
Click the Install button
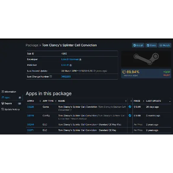pos(138,45)
